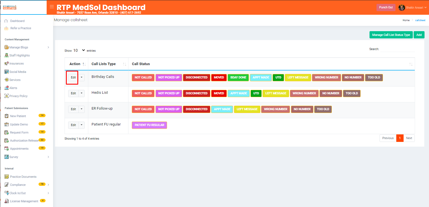This screenshot has height=207, width=429.
Task: Edit the ER Follow-up row
Action: 73,109
